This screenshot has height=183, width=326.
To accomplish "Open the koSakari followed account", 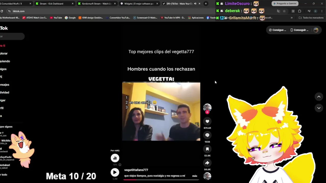I will pyautogui.click(x=5, y=166).
